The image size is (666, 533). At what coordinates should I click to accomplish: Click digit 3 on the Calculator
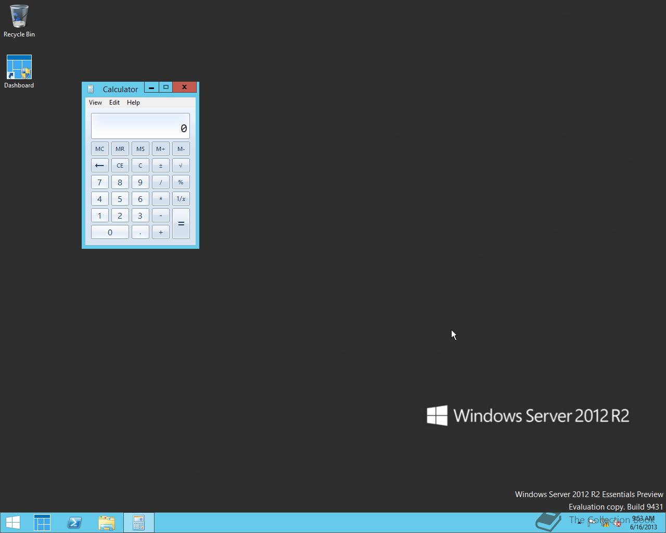(x=140, y=215)
